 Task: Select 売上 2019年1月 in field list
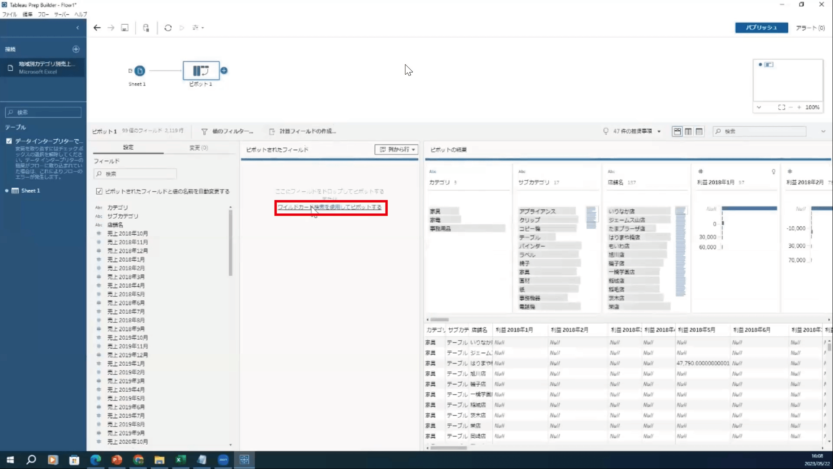[x=126, y=364]
